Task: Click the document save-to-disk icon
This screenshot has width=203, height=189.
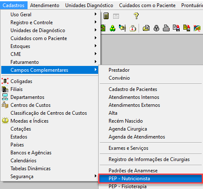Action: (176, 28)
